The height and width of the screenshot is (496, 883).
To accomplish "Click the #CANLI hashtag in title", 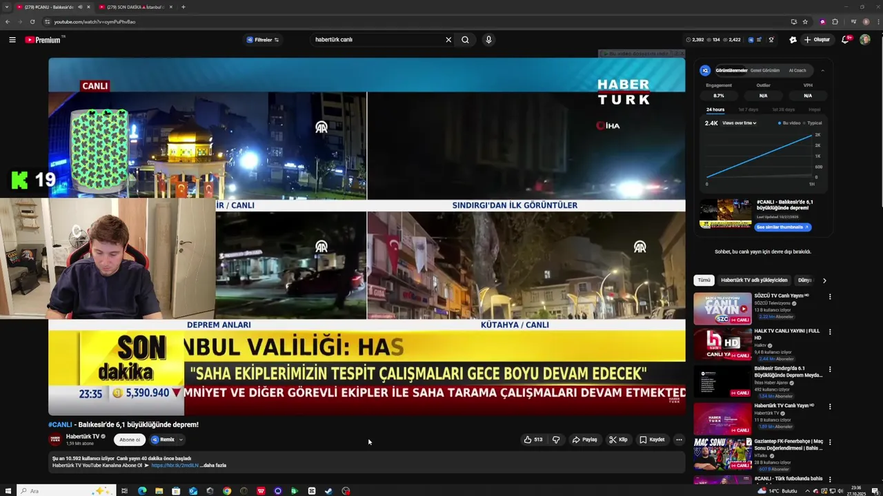I will pyautogui.click(x=60, y=425).
